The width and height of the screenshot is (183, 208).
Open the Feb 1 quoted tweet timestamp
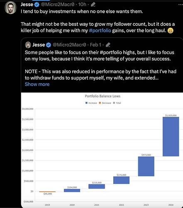pos(95,45)
